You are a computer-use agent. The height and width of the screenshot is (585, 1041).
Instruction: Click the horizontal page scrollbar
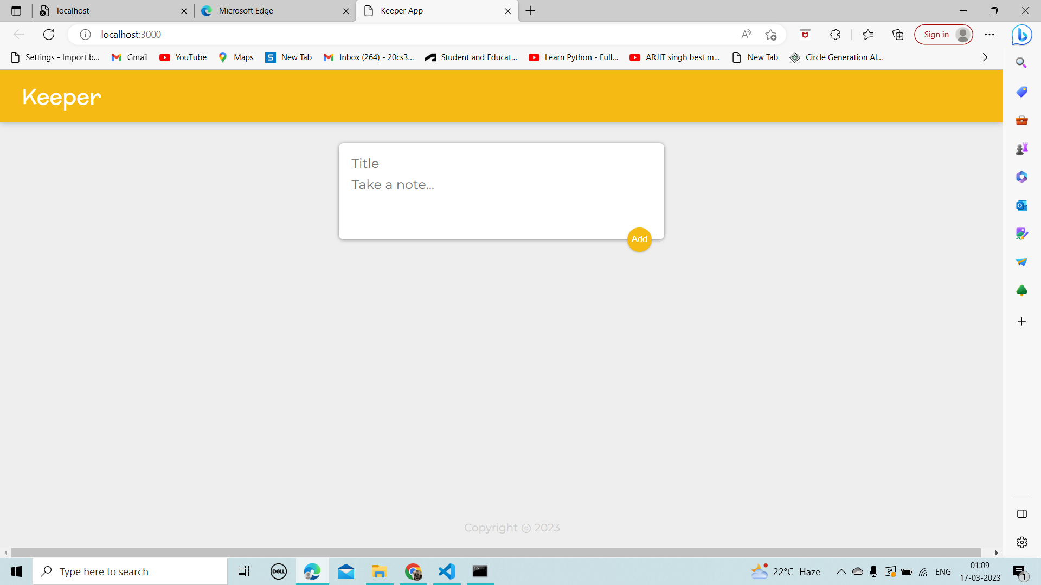[x=496, y=552]
